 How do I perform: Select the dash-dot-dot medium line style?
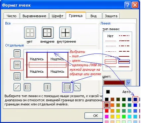pyautogui.click(x=124, y=36)
